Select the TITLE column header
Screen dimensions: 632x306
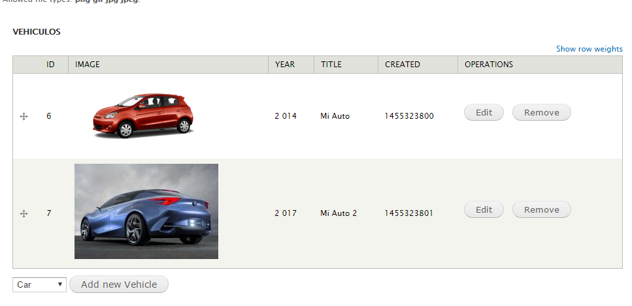pyautogui.click(x=331, y=65)
